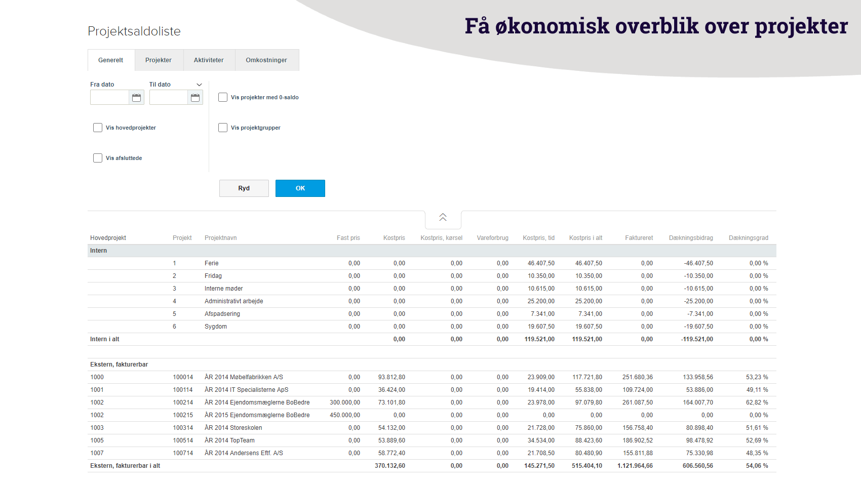Select the ÅR 2014 TopTeam project row
This screenshot has width=861, height=484.
click(x=229, y=440)
